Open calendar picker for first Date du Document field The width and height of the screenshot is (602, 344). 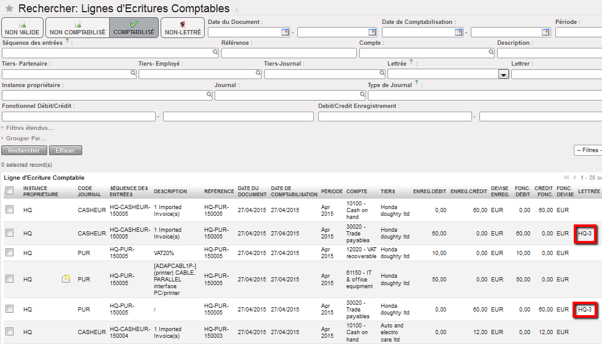(284, 32)
